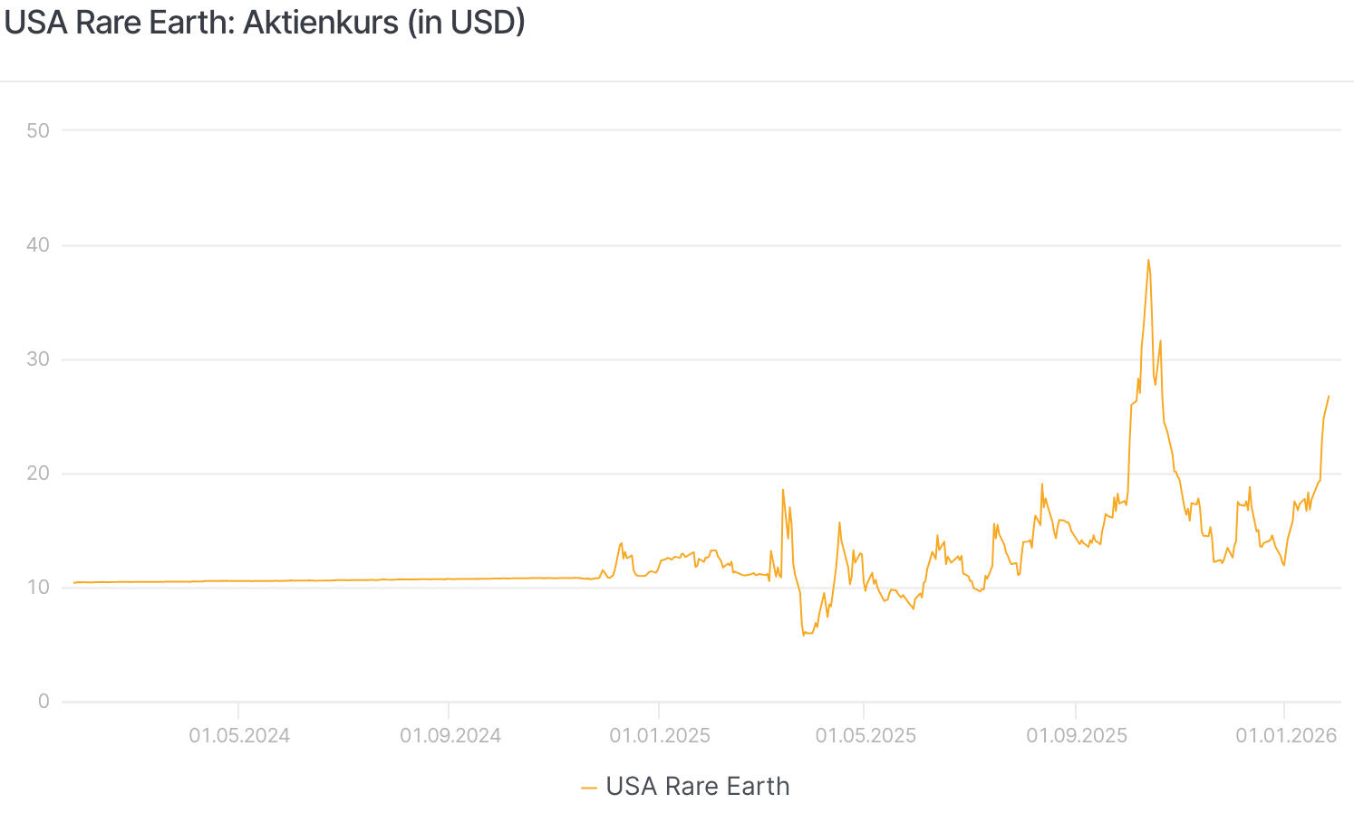1354x813 pixels.
Task: Click the 01.01.2026 x-axis date
Action: pyautogui.click(x=1286, y=735)
